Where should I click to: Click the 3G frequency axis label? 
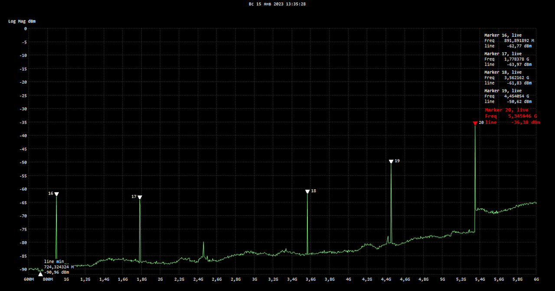[255, 280]
